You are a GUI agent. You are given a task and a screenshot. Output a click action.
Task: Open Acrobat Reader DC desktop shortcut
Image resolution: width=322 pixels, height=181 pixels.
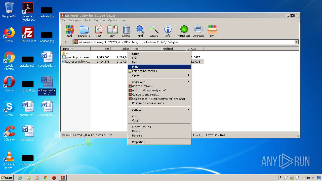[28, 12]
